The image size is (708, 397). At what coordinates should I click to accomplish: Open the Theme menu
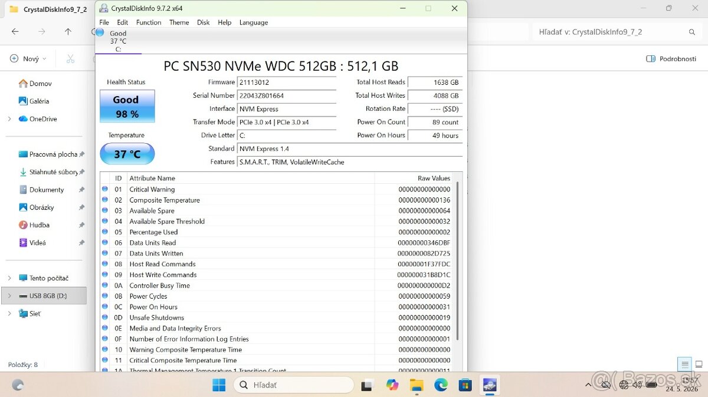coord(179,22)
